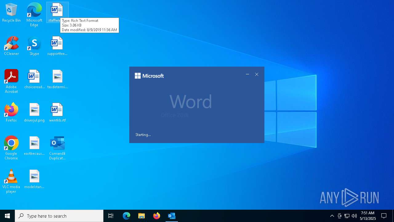
Task: Select the modelstan image file icon
Action: pos(34,179)
